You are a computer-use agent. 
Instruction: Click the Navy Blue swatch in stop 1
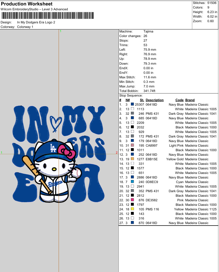[x=132, y=104]
